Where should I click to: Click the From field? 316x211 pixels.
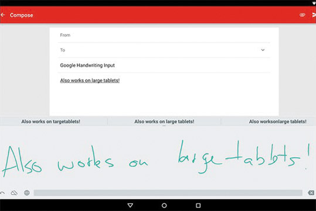click(x=164, y=35)
